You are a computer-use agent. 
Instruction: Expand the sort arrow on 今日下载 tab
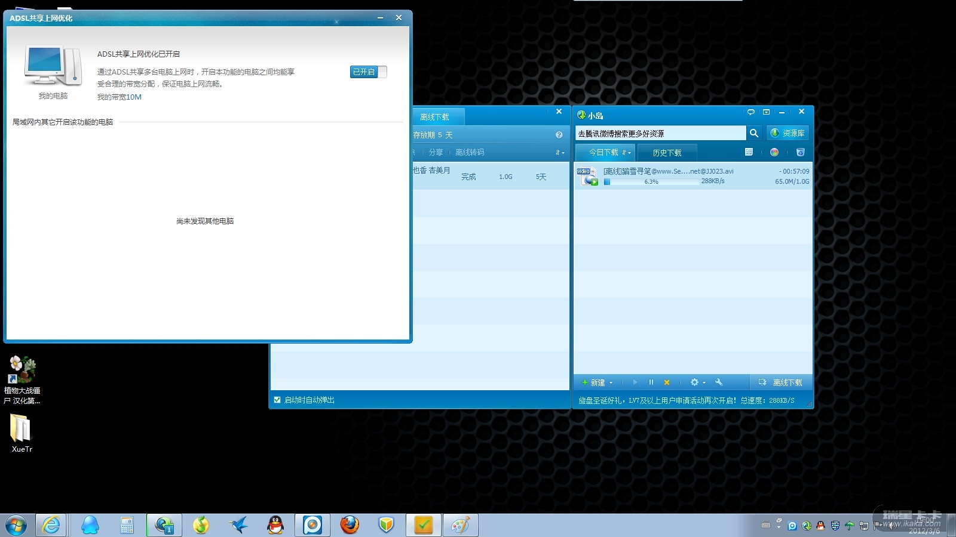(626, 153)
